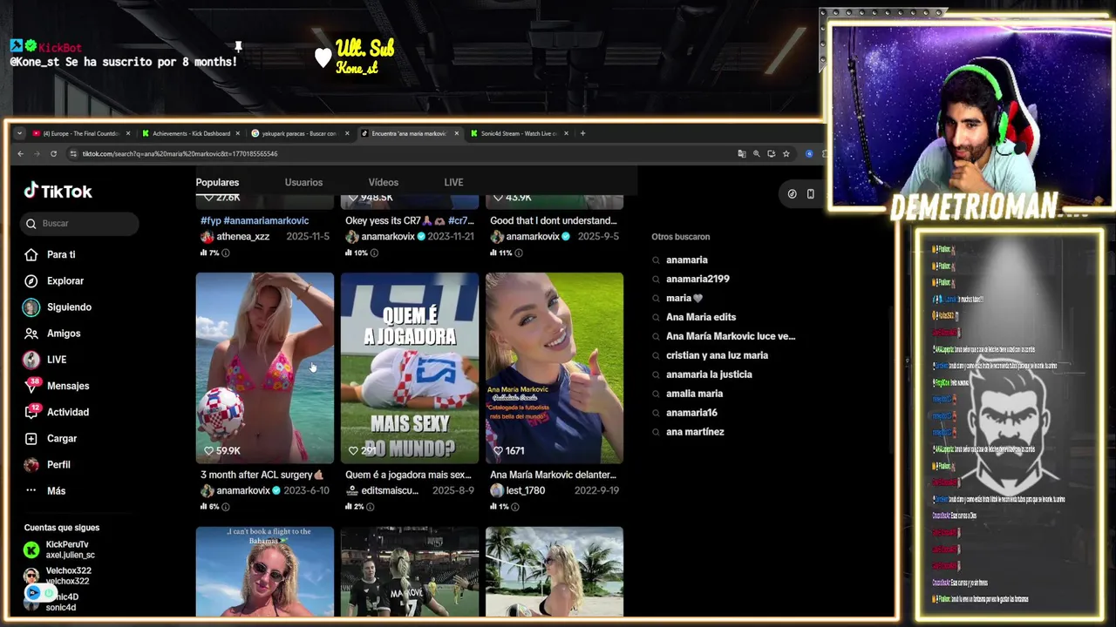Viewport: 1116px width, 627px height.
Task: Open the tab search dropdown arrow
Action: (x=19, y=133)
